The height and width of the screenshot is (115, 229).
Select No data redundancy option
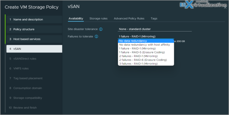click(x=146, y=41)
